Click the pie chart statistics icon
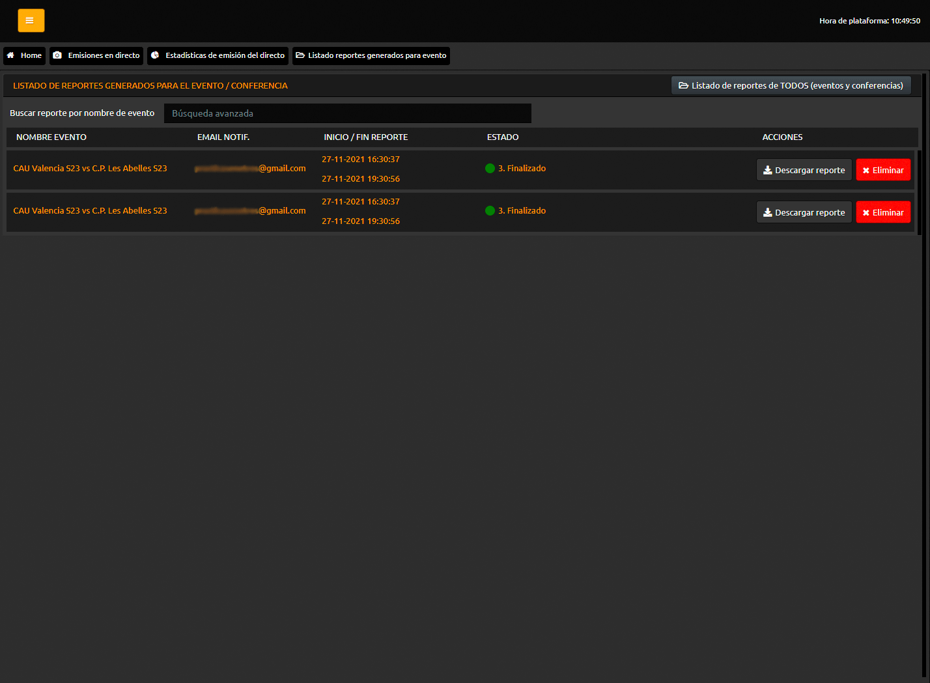The image size is (930, 683). click(x=155, y=55)
